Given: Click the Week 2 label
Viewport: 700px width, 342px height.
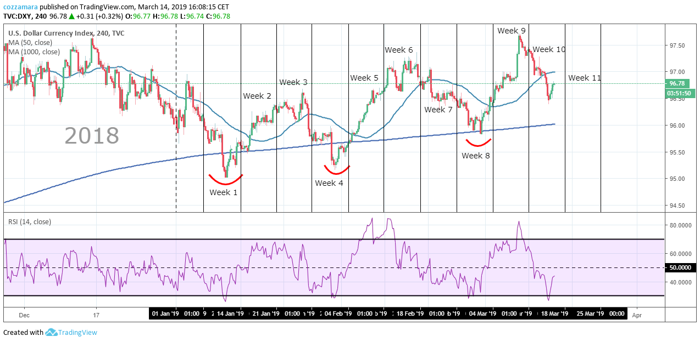Looking at the screenshot, I should point(257,96).
